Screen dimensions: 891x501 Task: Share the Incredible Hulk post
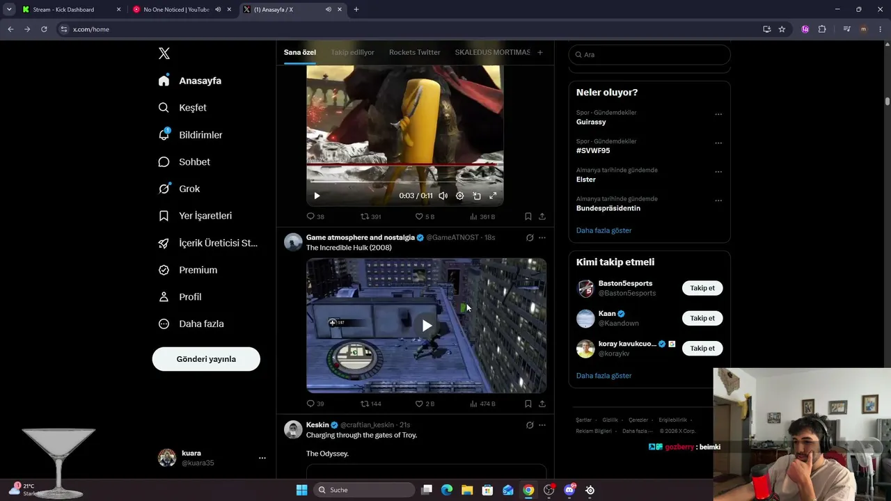[x=542, y=404]
